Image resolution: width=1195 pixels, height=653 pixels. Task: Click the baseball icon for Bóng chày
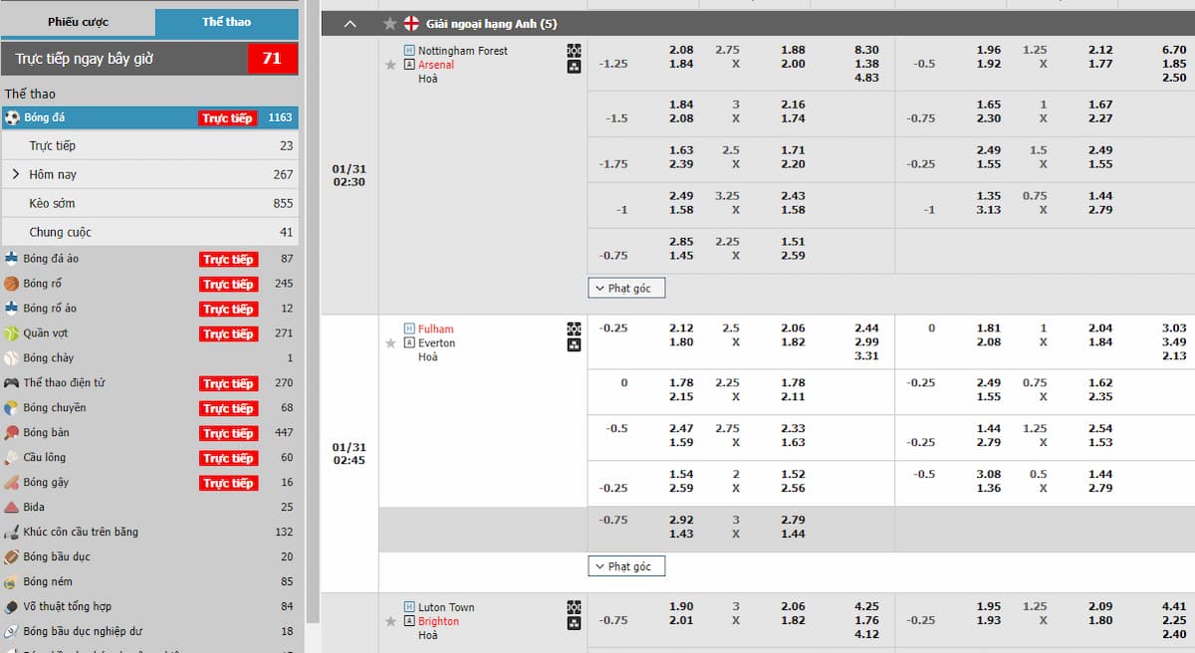[12, 358]
